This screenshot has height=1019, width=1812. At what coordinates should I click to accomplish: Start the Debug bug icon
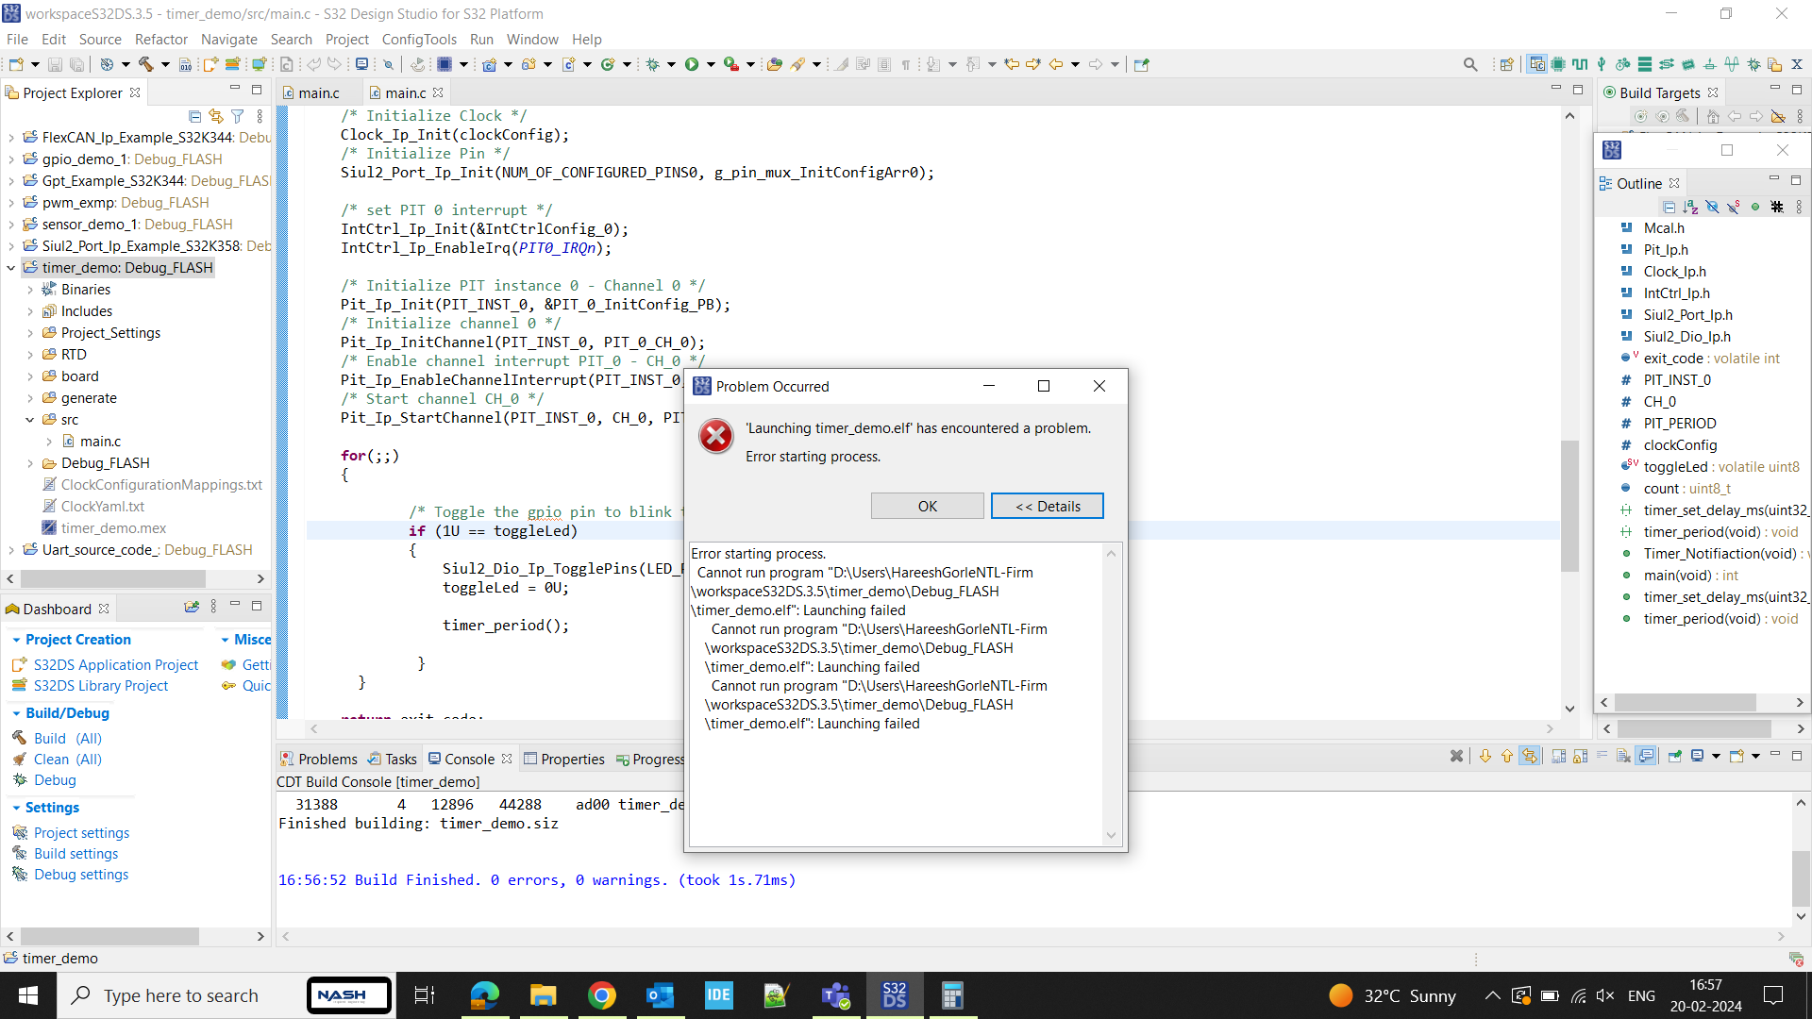pyautogui.click(x=652, y=64)
